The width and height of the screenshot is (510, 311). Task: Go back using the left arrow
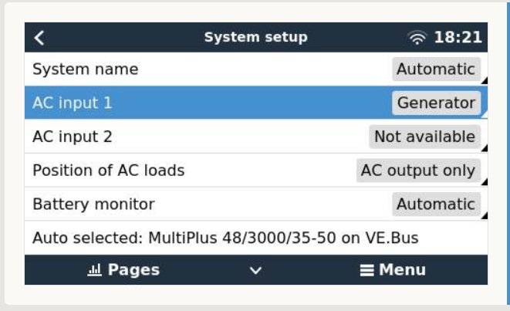click(x=39, y=37)
